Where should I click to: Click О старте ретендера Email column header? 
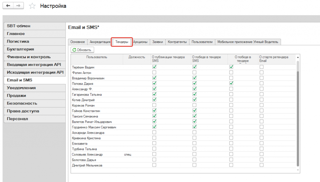click(277, 59)
